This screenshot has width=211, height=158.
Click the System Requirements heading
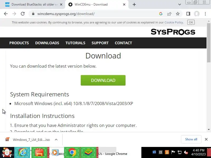[40, 94]
